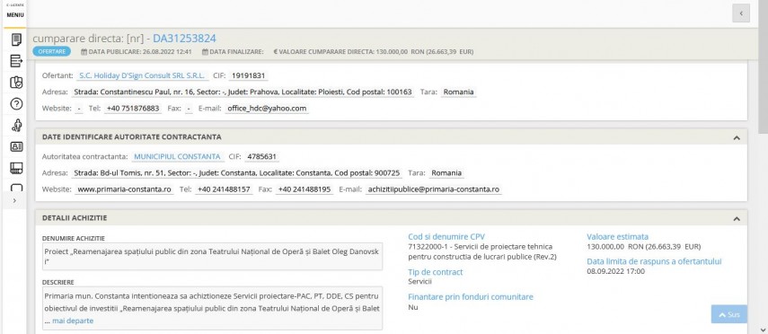Open the partially visible bottom sidebar icon
The image size is (768, 334).
(x=16, y=187)
